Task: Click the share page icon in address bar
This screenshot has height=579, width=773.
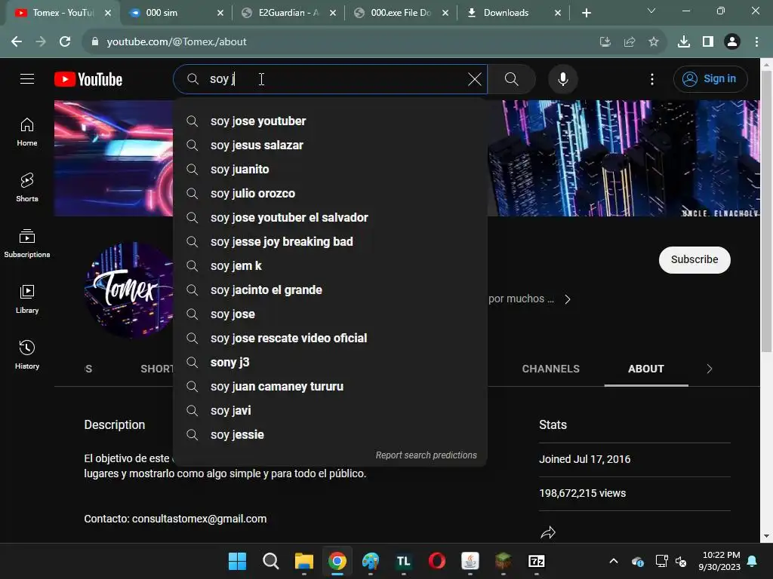Action: coord(630,42)
